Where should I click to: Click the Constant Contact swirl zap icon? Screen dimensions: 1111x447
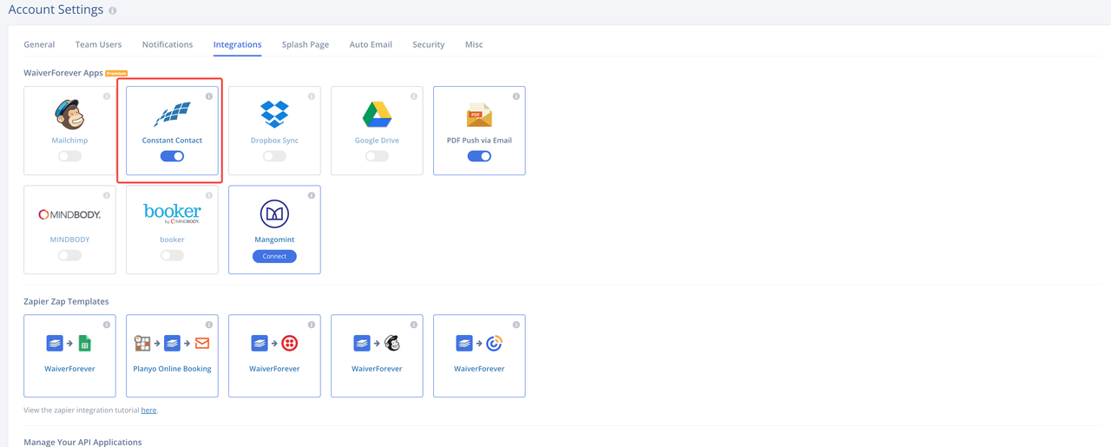click(x=494, y=344)
